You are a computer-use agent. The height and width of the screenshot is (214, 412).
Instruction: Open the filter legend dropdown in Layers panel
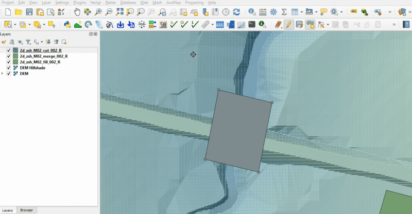pos(28,42)
